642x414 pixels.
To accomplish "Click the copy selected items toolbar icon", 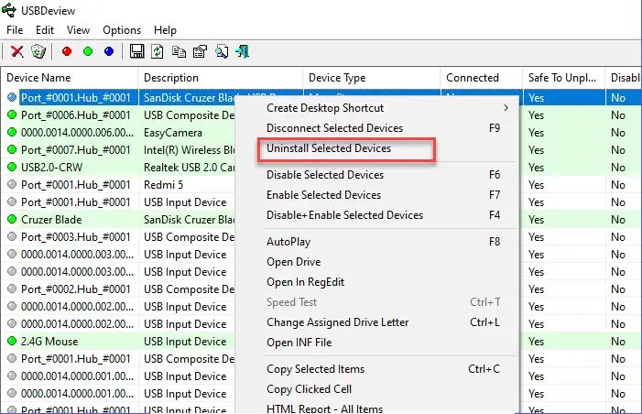I will 179,51.
